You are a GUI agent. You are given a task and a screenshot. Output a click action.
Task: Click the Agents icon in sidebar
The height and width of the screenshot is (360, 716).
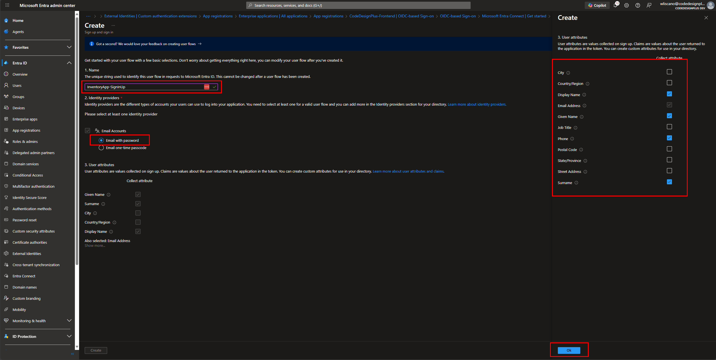[6, 32]
